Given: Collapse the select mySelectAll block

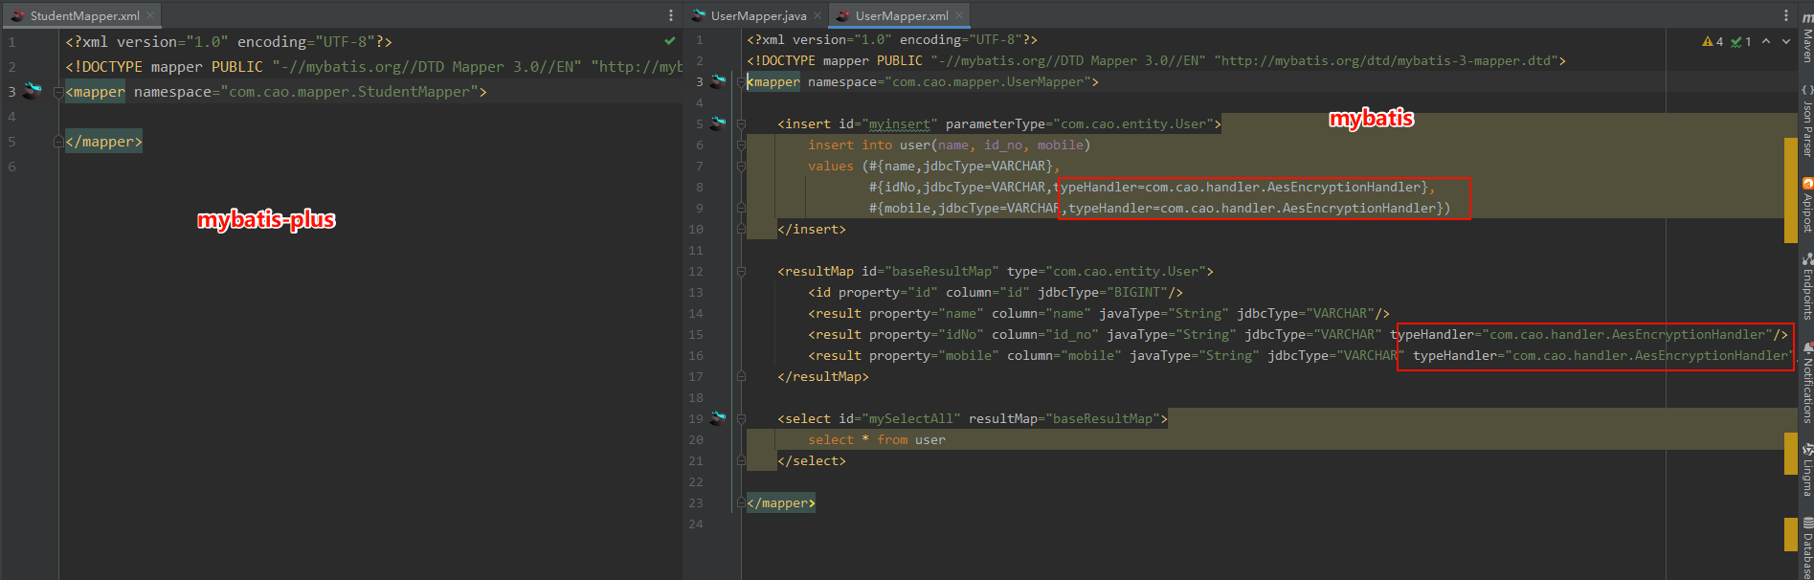Looking at the screenshot, I should pyautogui.click(x=741, y=418).
